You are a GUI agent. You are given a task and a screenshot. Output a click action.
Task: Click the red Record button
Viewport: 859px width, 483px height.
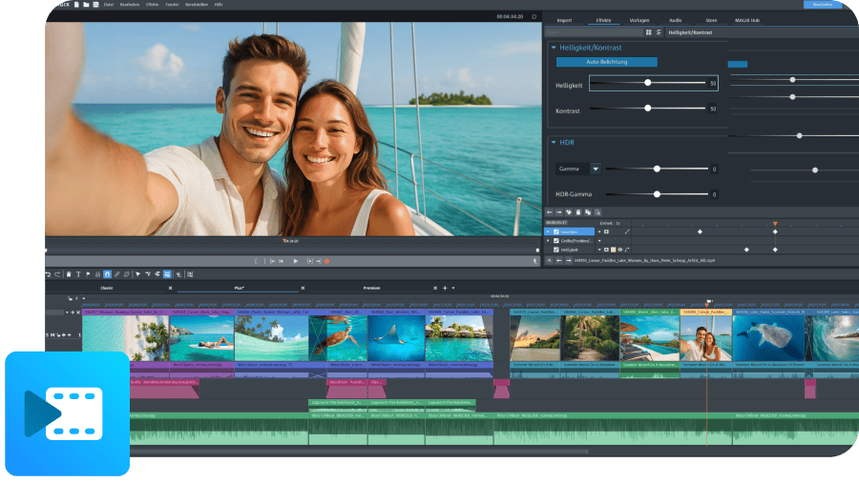[326, 261]
